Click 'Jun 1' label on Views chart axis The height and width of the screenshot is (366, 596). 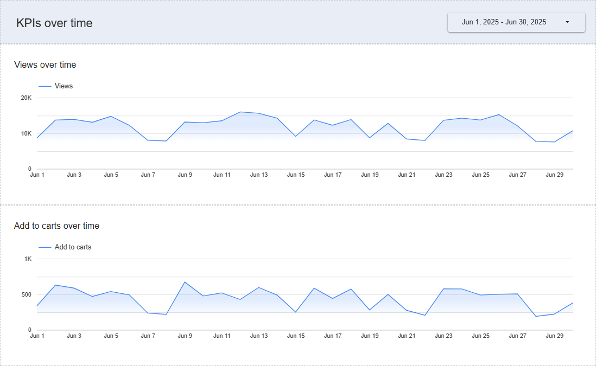tap(37, 175)
